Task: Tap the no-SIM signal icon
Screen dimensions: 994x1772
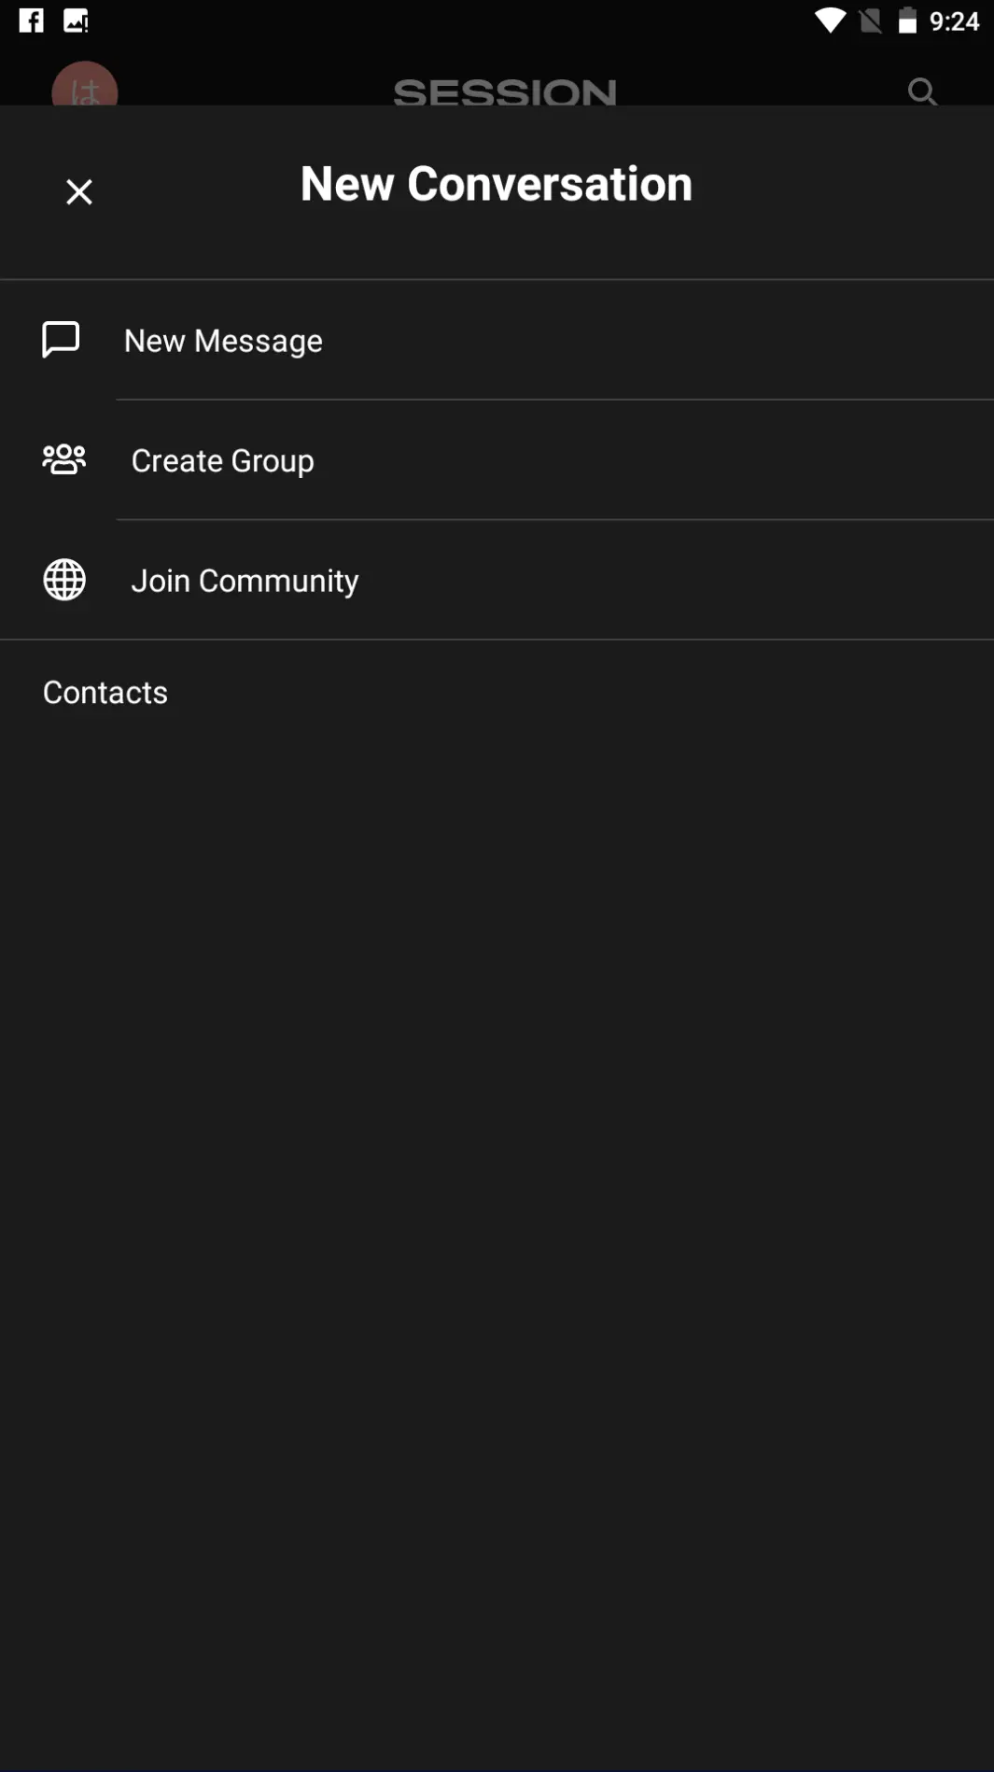Action: click(870, 21)
